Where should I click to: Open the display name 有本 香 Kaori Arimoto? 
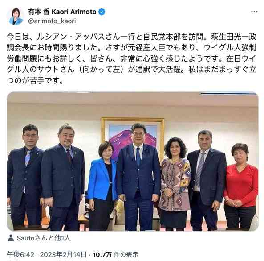tap(62, 12)
